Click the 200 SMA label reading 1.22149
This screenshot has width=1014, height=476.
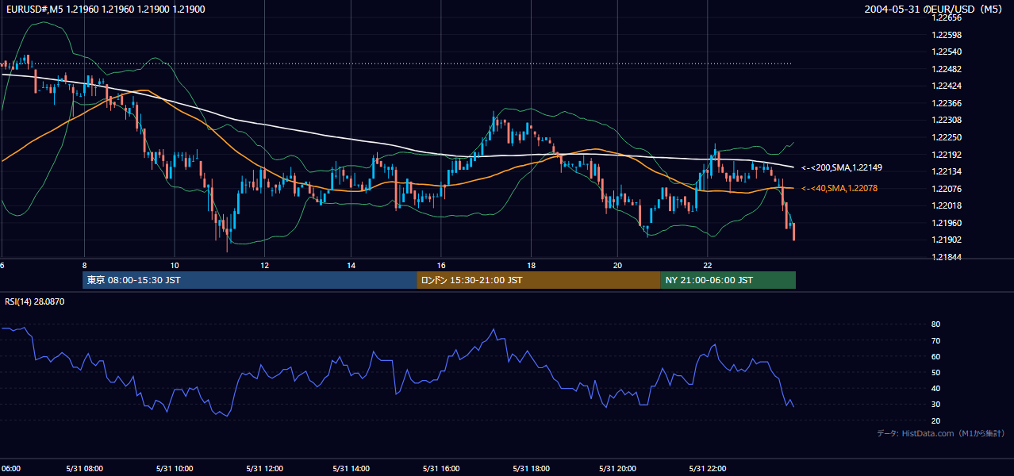click(842, 168)
